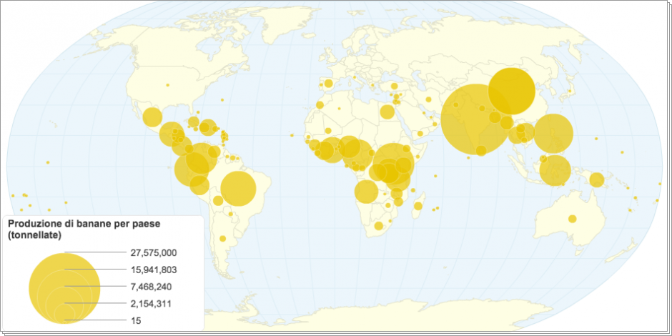
Task: Click the small bubble in Australia
Action: coord(572,219)
